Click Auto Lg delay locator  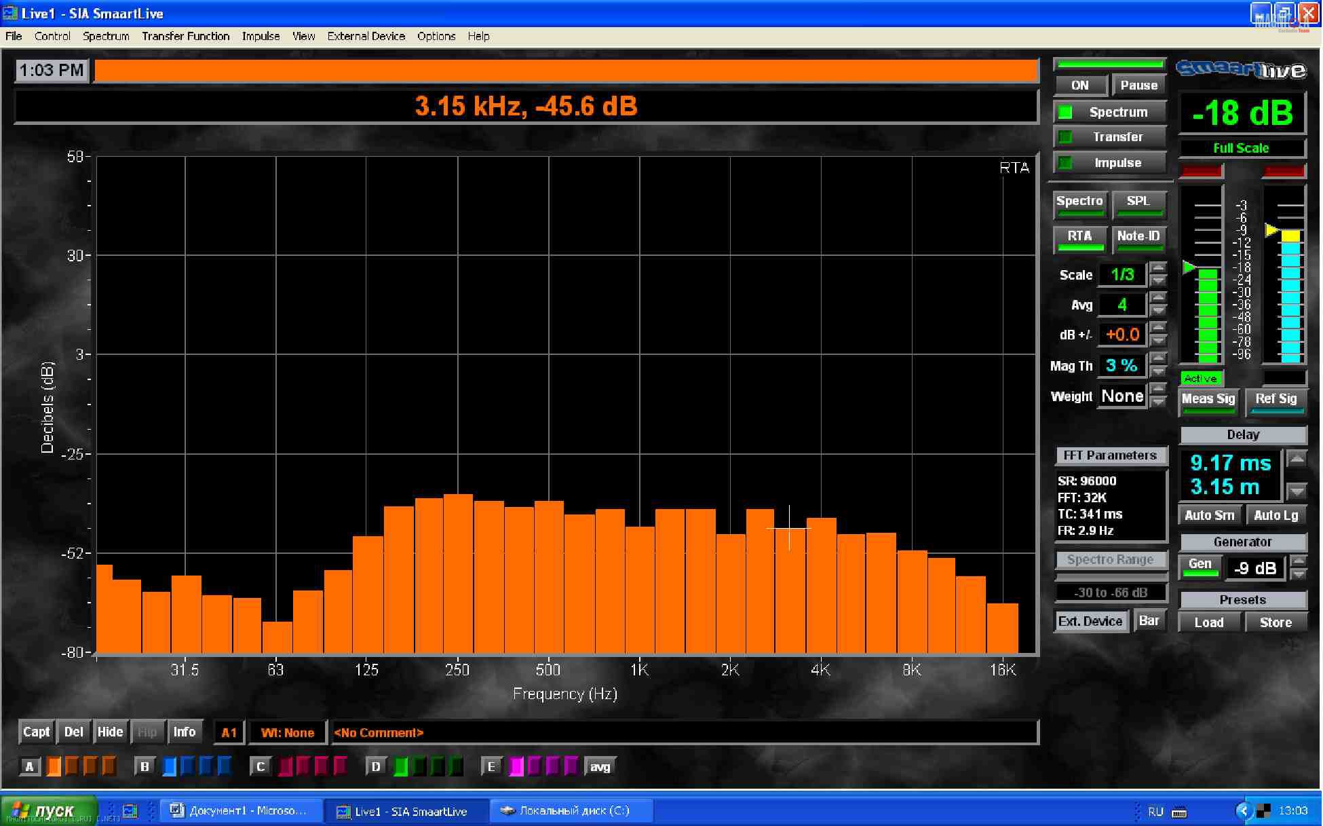click(x=1276, y=515)
